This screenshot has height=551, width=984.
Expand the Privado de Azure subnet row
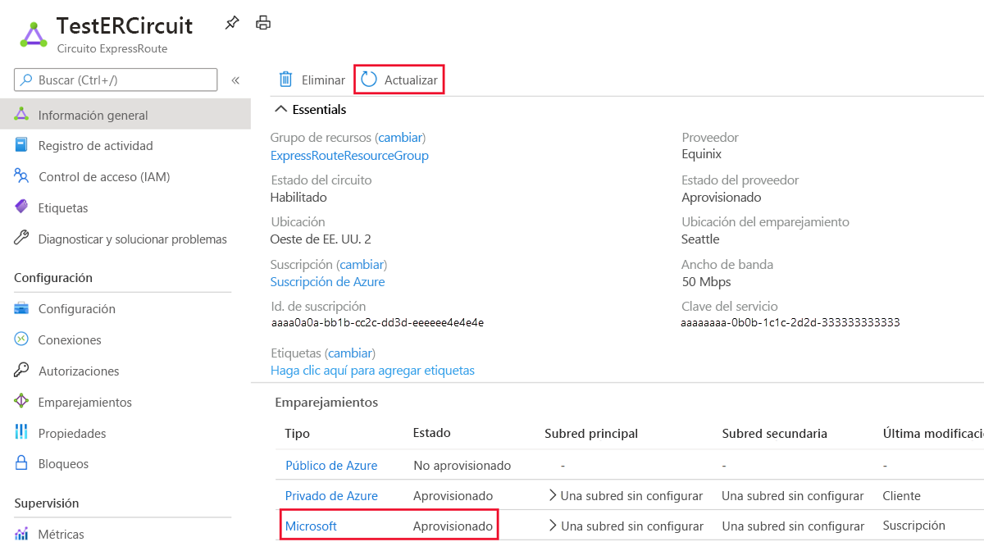tap(552, 495)
